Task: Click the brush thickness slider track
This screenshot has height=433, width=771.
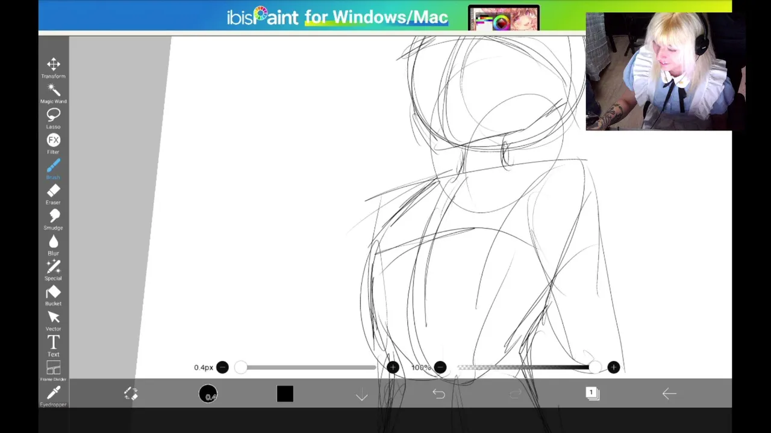Action: point(308,367)
